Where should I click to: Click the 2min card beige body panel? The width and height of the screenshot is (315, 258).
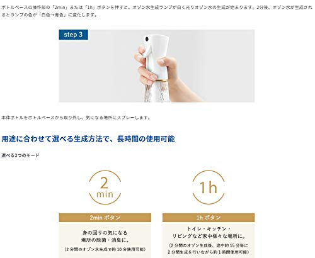click(x=105, y=240)
